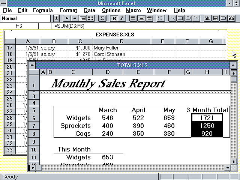
Task: Click the TOTALS.XLS vertical scroll thumb
Action: pos(234,79)
